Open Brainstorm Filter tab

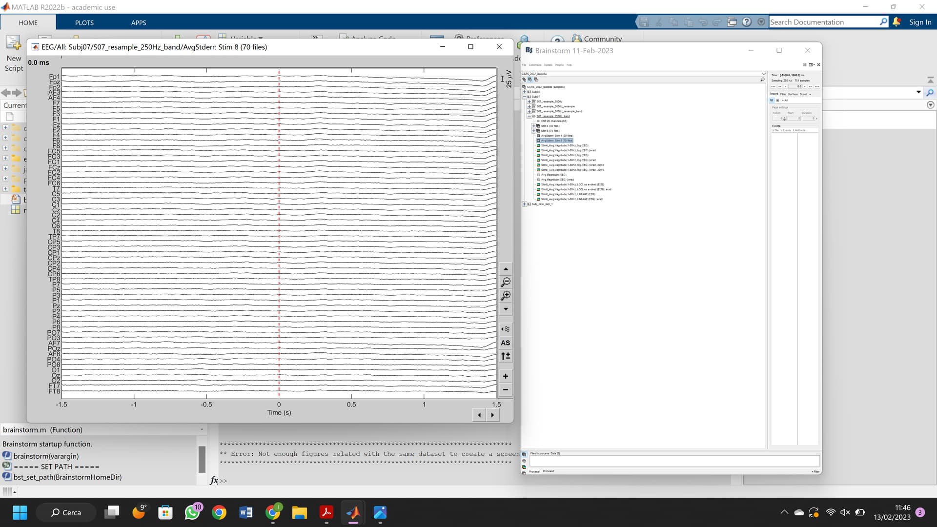pyautogui.click(x=783, y=94)
